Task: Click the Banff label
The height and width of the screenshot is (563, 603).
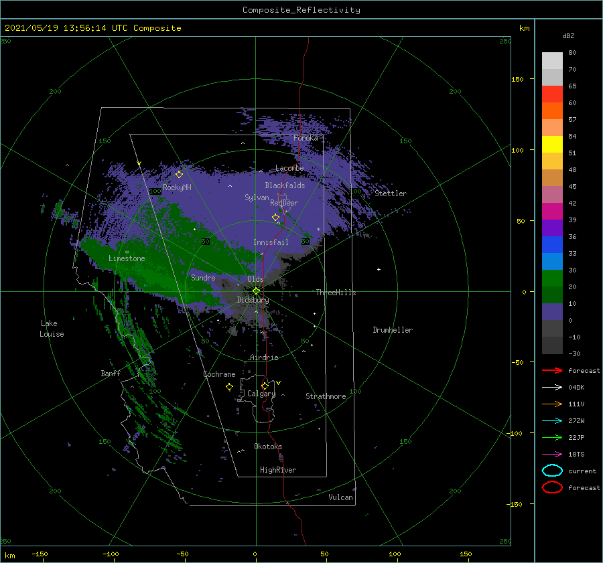Action: (x=111, y=373)
